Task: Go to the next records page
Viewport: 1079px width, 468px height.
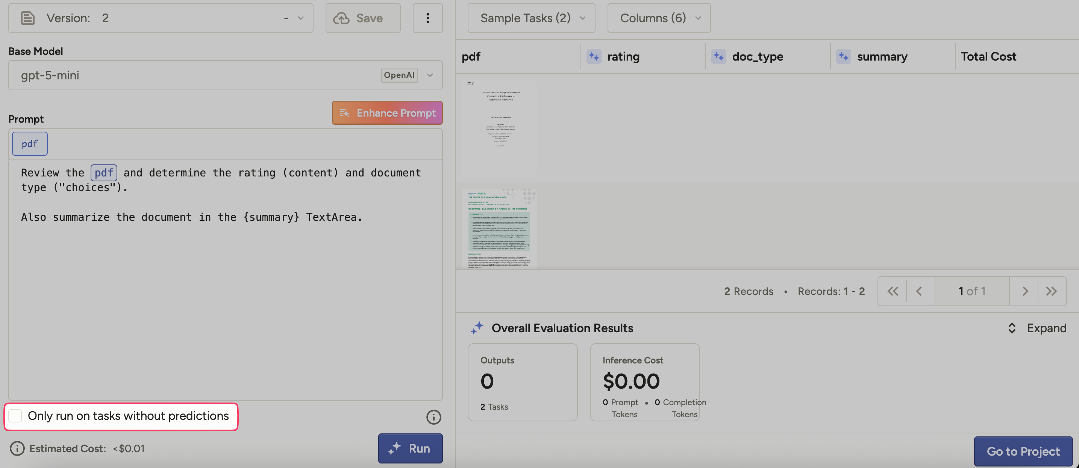Action: tap(1024, 291)
